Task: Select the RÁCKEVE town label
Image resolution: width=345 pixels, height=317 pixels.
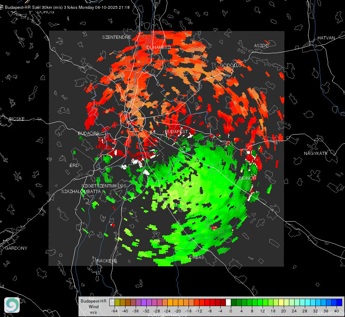Action: [107, 261]
